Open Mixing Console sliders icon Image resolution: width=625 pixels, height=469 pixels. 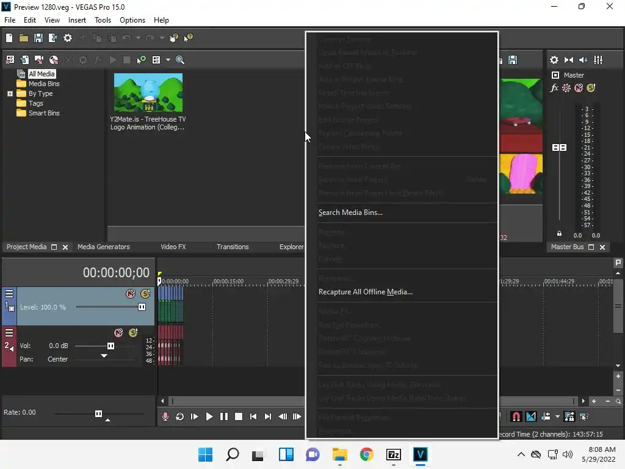point(598,60)
